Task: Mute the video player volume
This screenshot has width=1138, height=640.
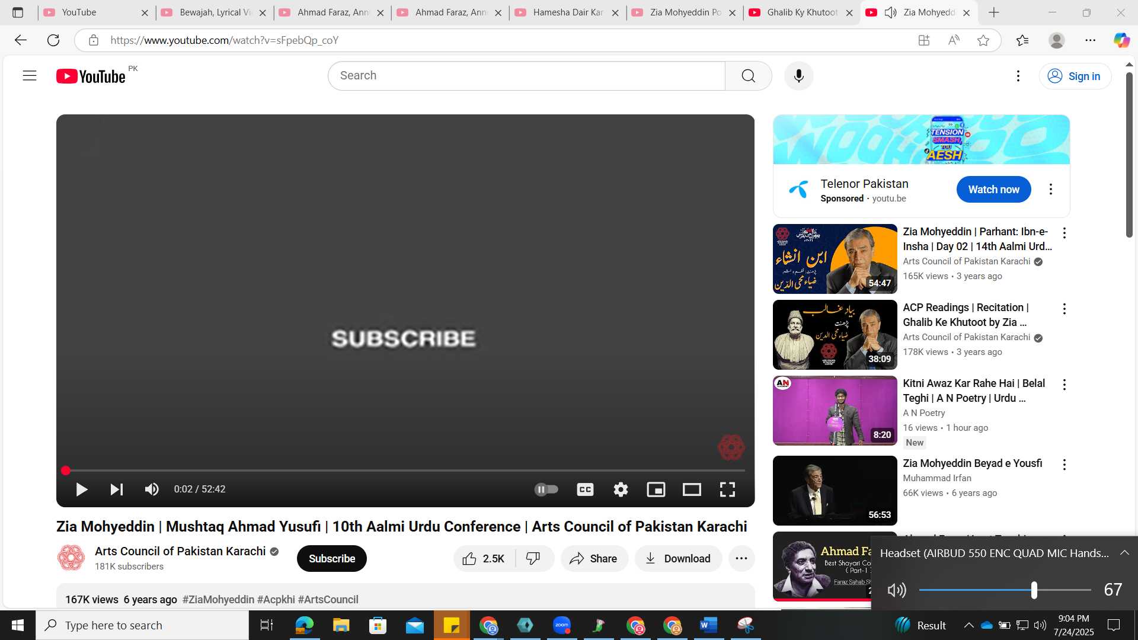Action: (152, 489)
